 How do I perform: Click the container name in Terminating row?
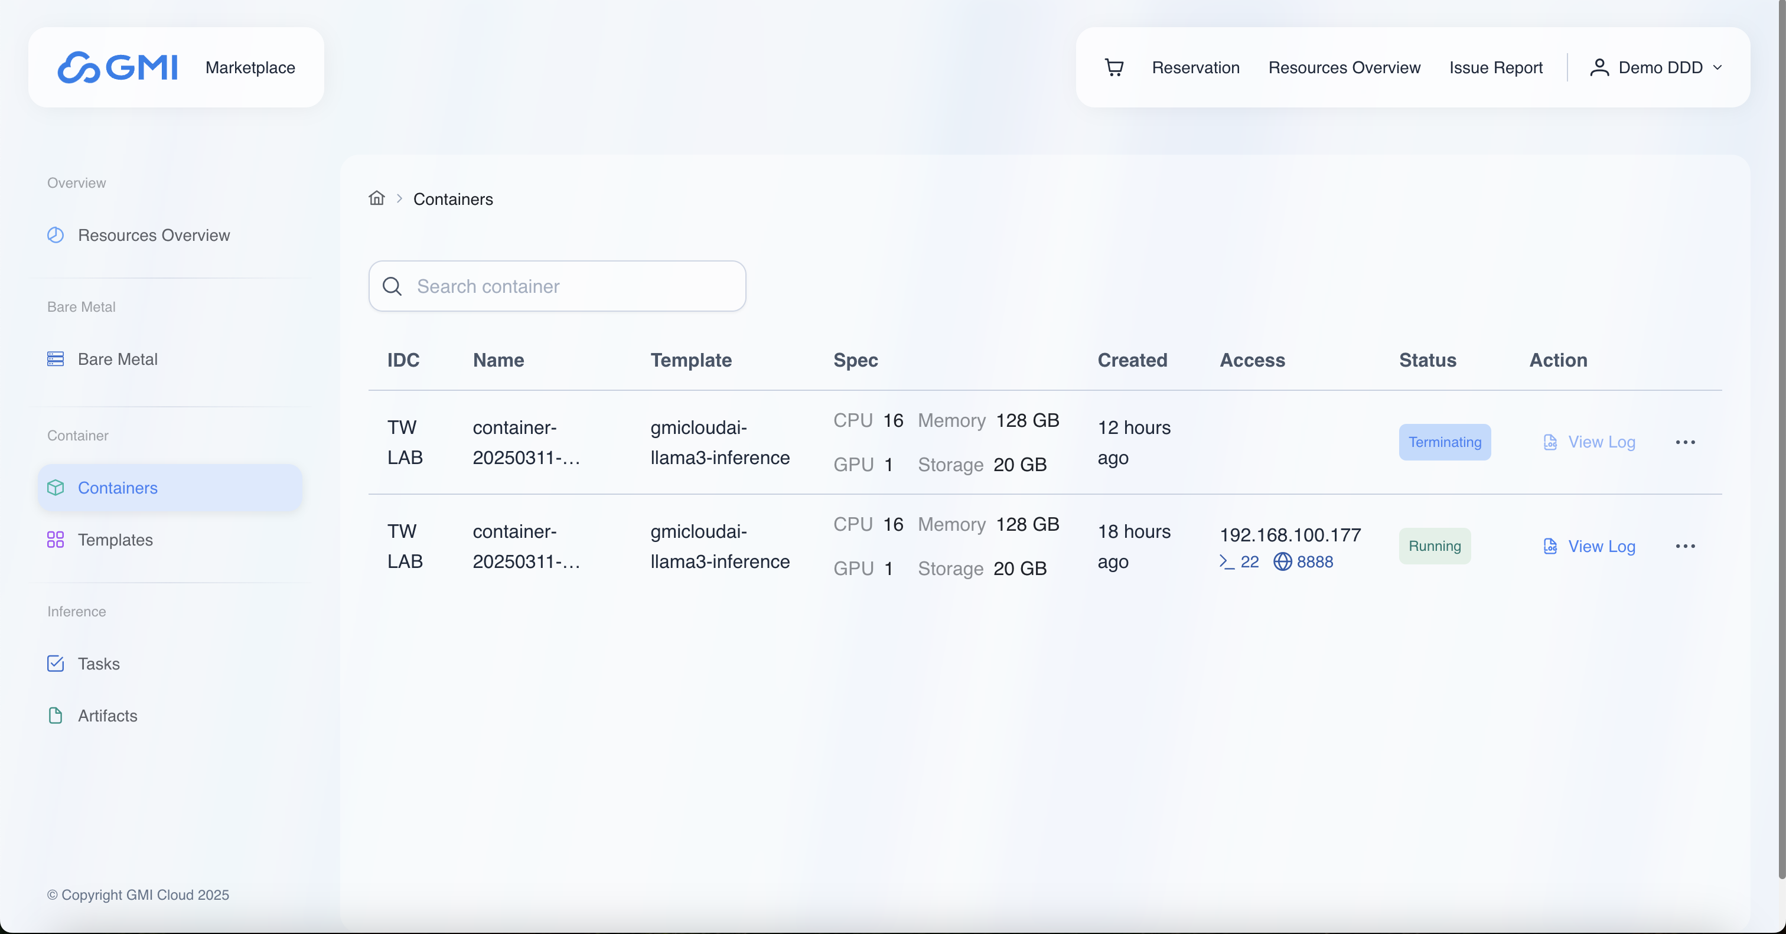click(526, 442)
